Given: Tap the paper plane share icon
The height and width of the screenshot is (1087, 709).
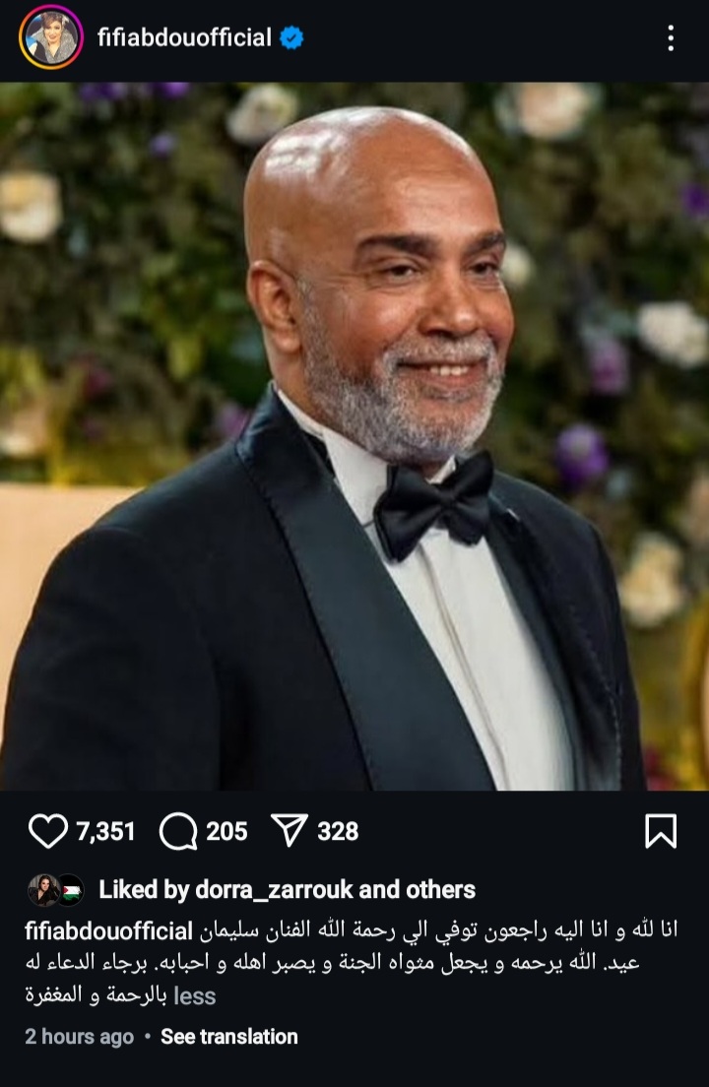Looking at the screenshot, I should (290, 831).
